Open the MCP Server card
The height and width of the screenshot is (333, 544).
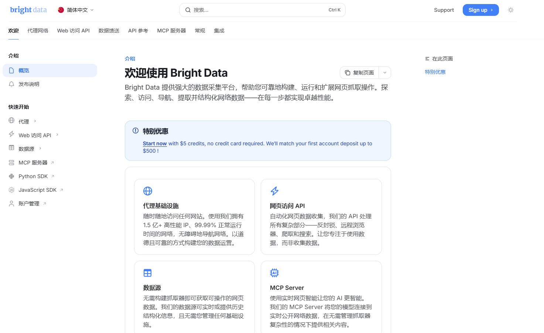point(321,297)
